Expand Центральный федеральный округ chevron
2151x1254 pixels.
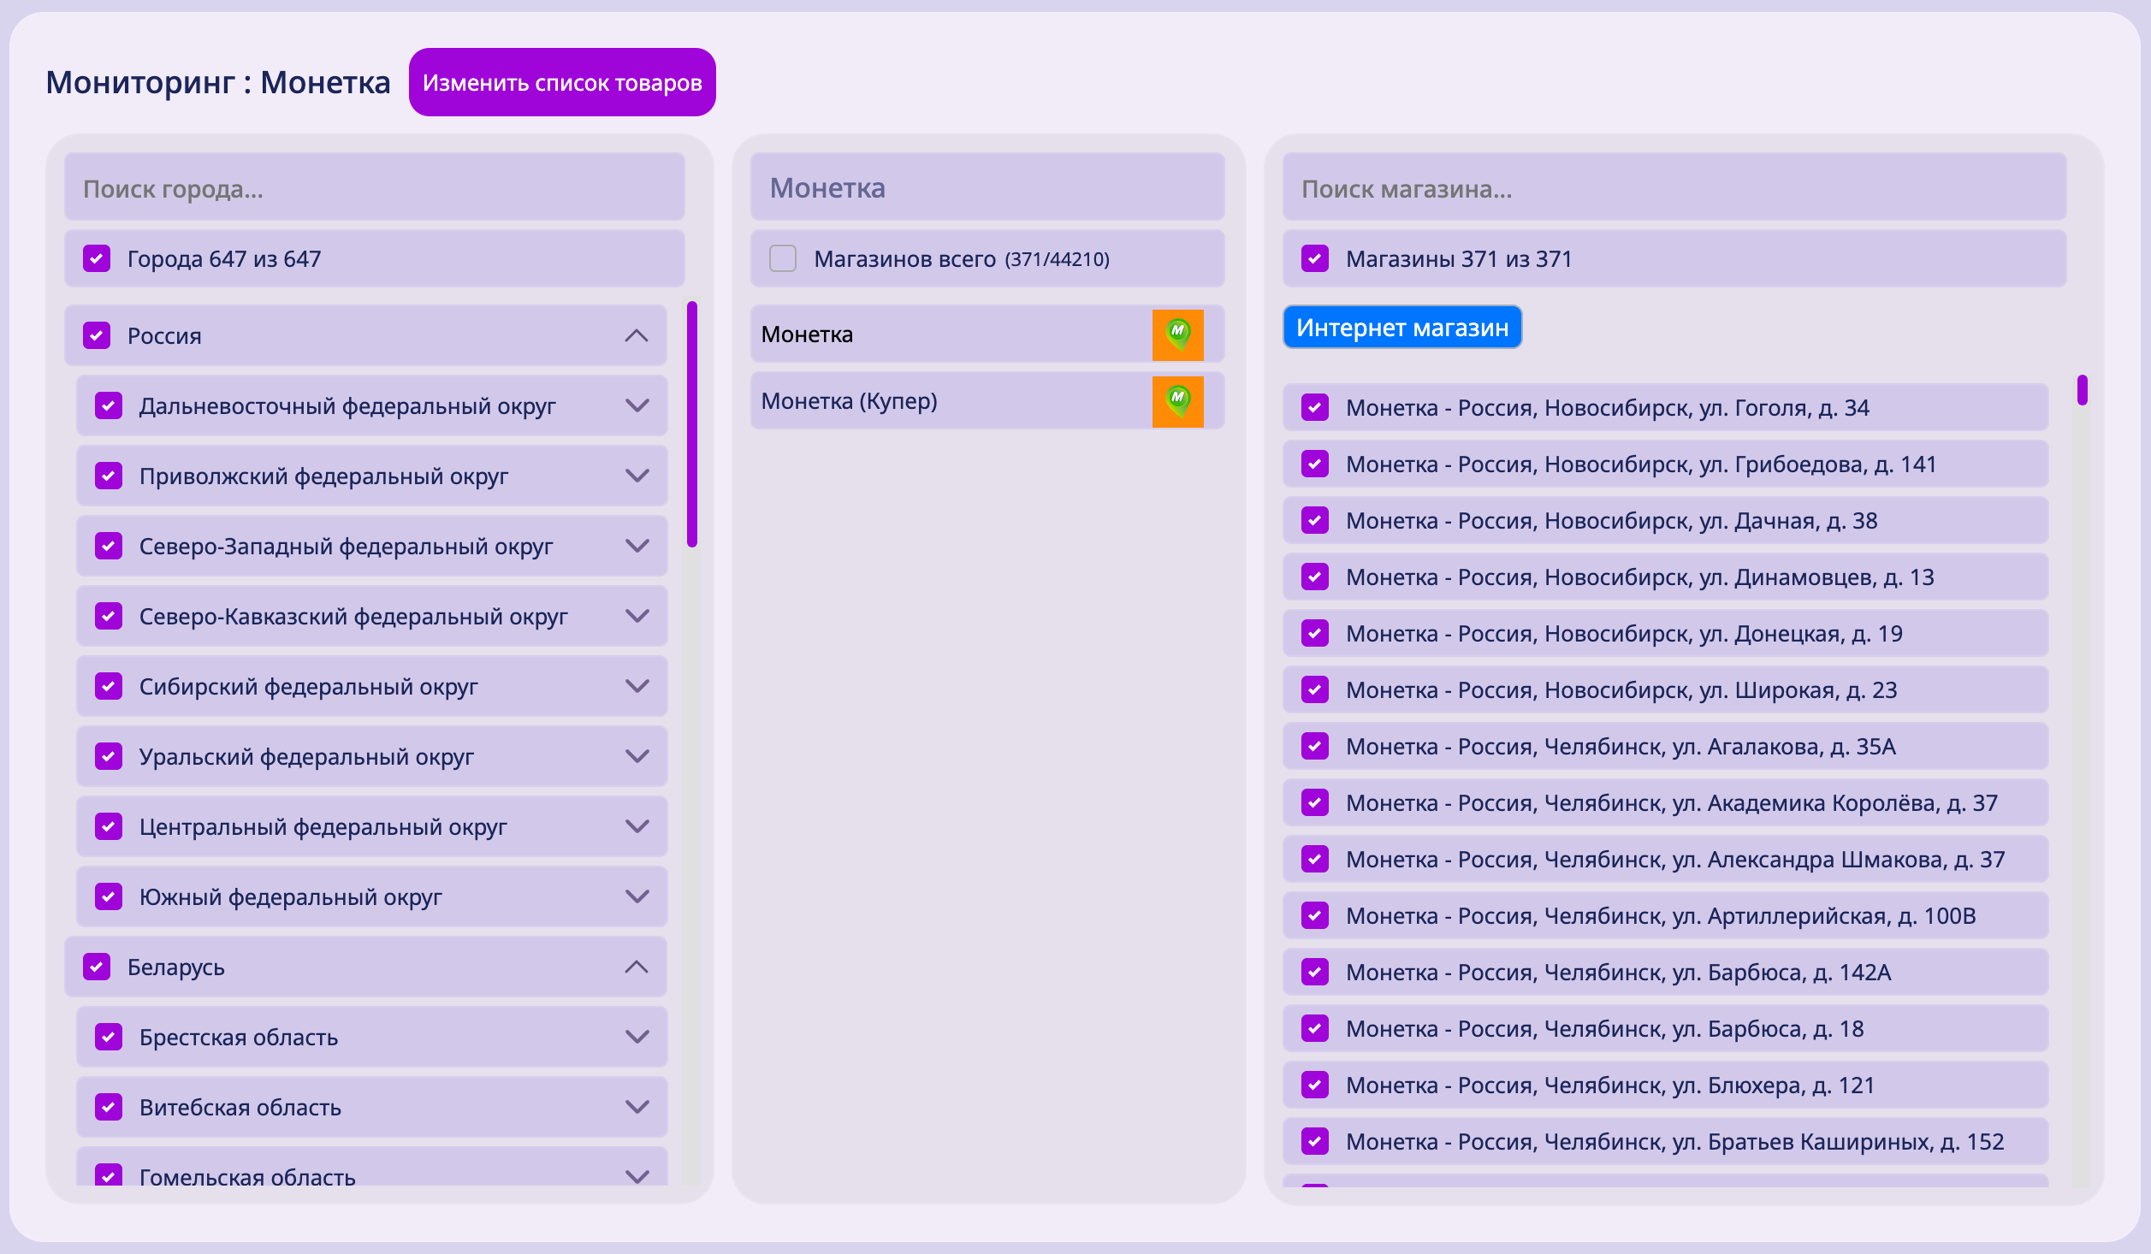637,826
